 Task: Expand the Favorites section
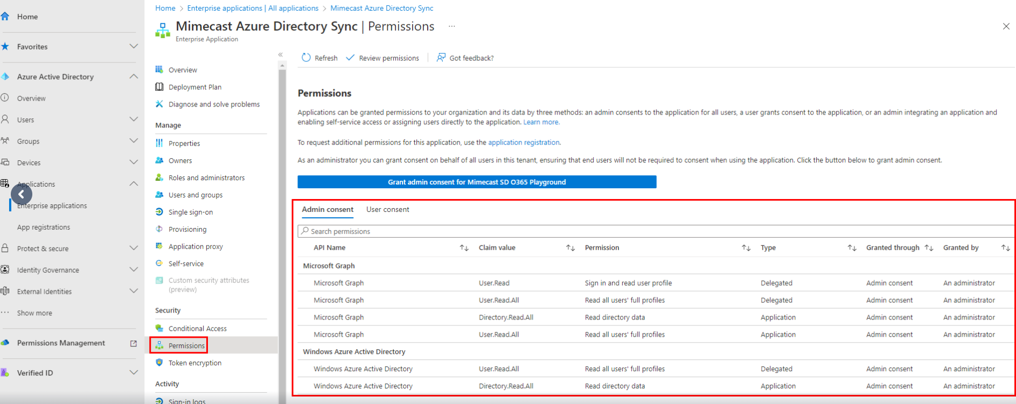click(134, 47)
